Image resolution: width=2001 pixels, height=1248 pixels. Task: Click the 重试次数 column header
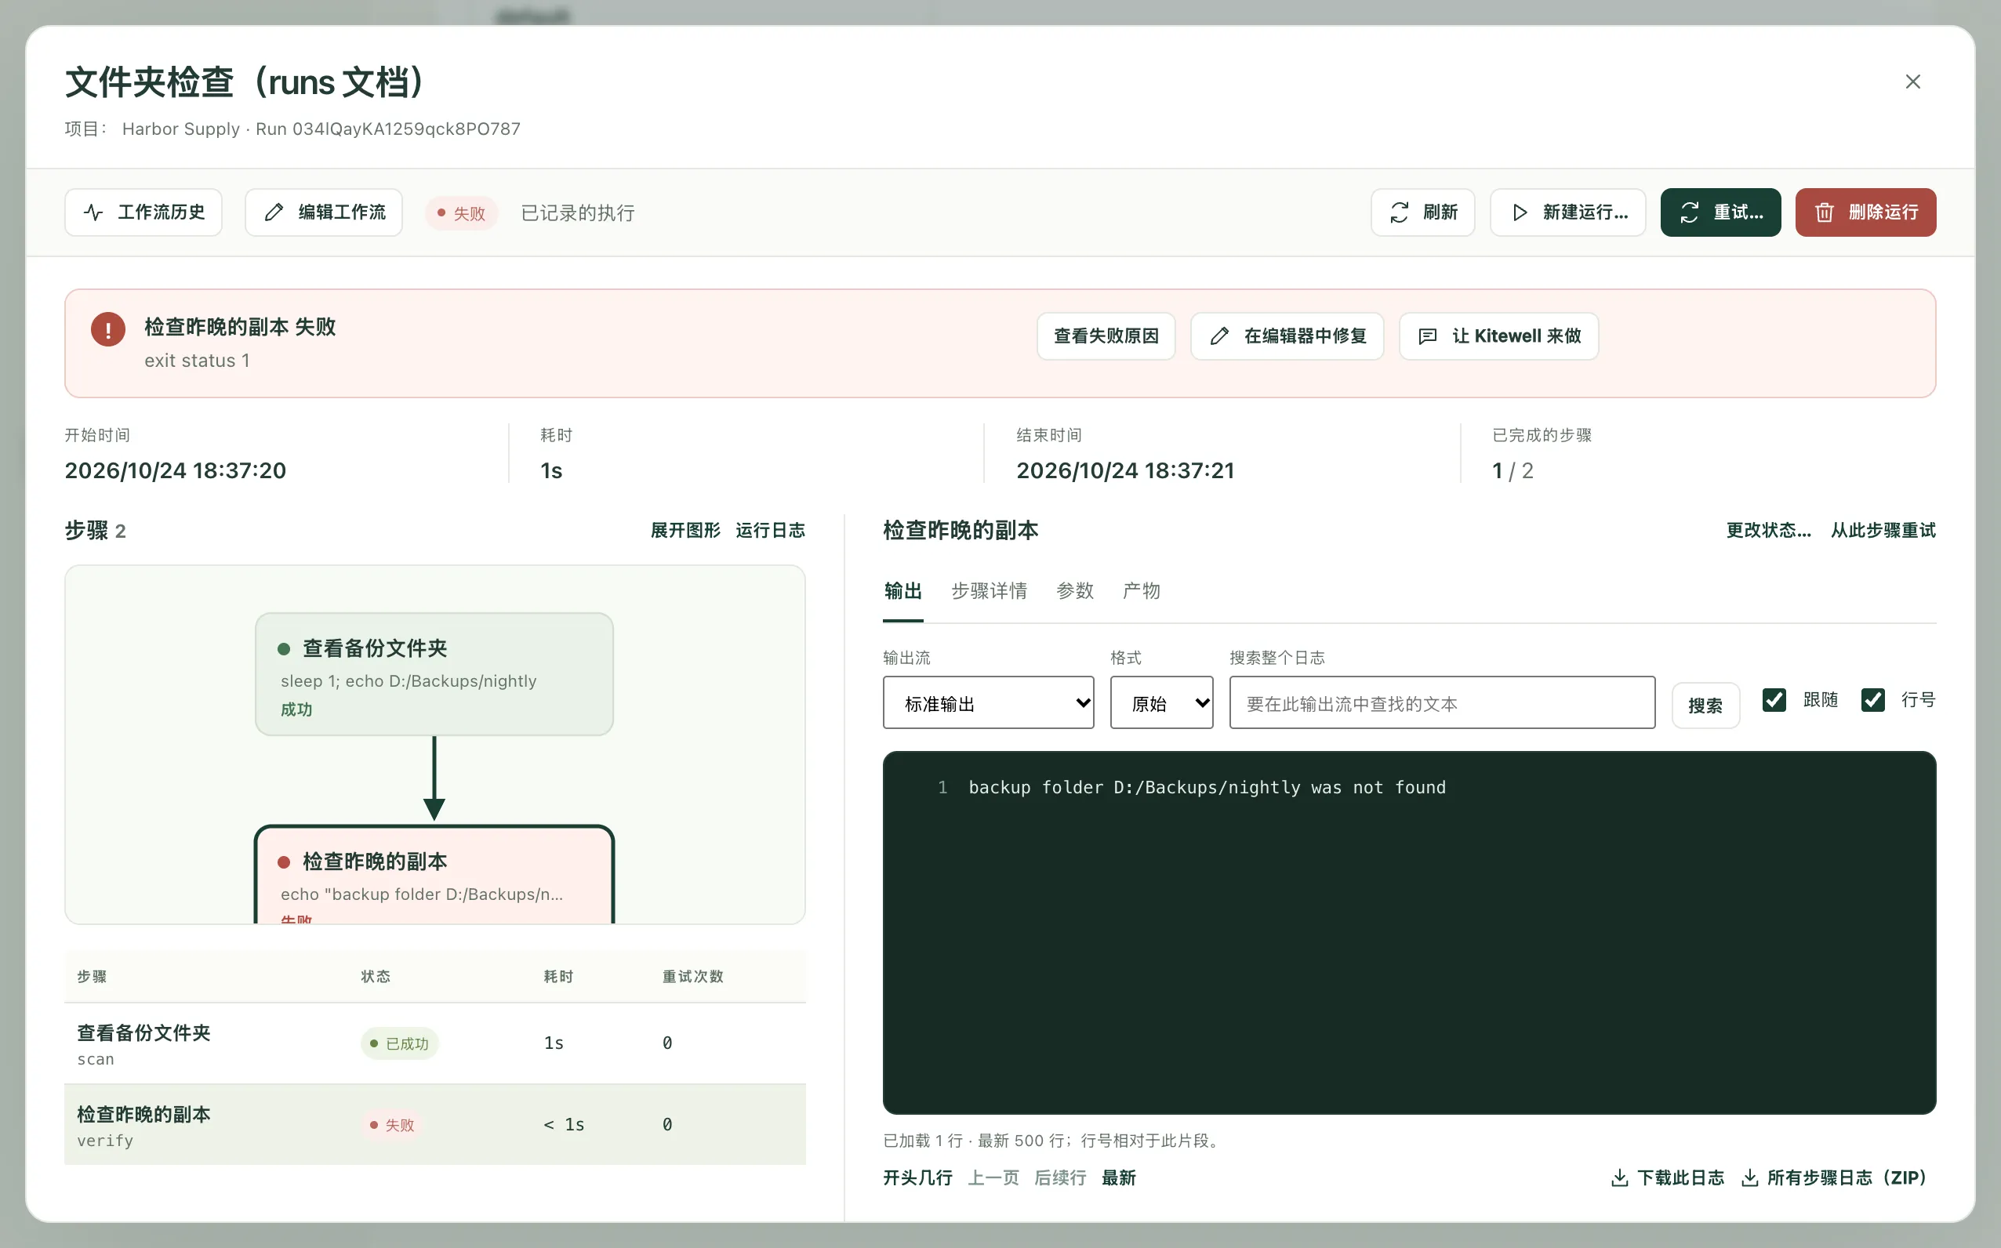coord(692,977)
